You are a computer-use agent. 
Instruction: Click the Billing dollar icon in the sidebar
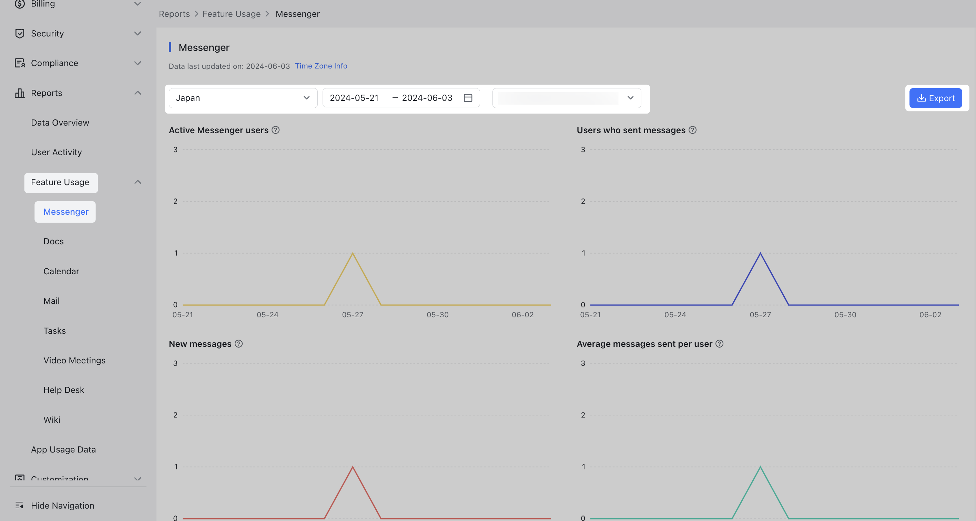coord(20,4)
